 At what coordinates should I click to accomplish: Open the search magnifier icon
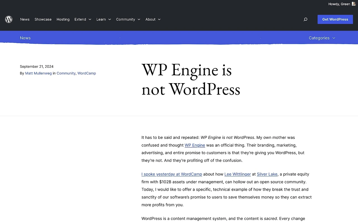tap(305, 19)
